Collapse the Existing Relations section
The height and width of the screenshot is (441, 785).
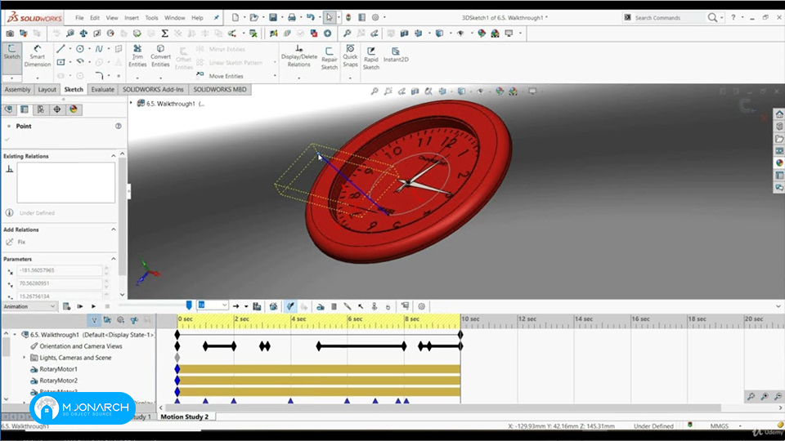coord(114,156)
